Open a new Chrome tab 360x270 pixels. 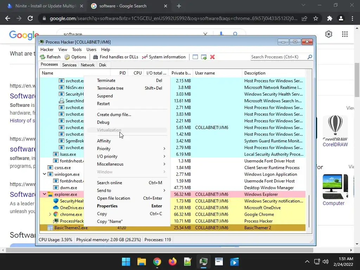[179, 6]
